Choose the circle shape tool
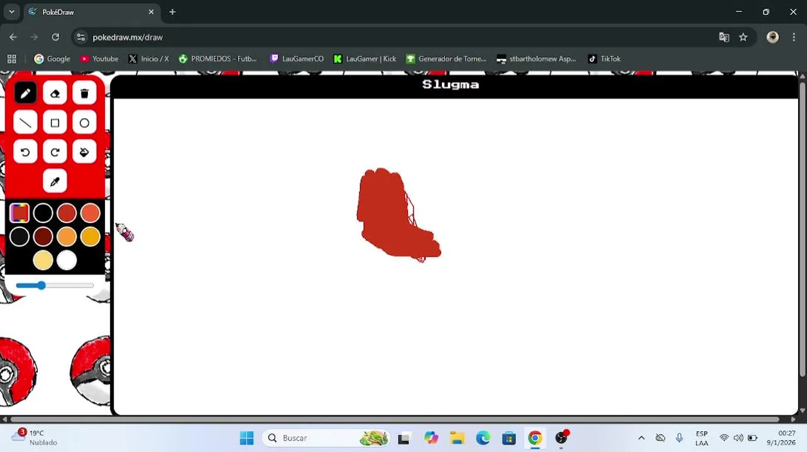 coord(84,123)
